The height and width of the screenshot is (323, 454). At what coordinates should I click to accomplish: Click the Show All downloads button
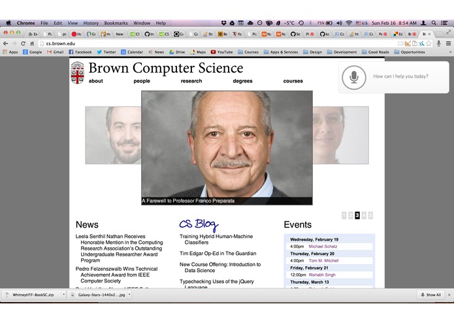[x=431, y=295]
